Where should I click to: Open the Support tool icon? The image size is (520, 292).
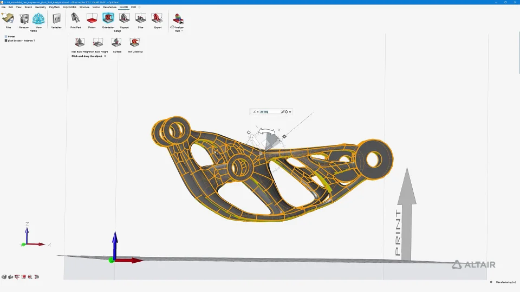[125, 19]
